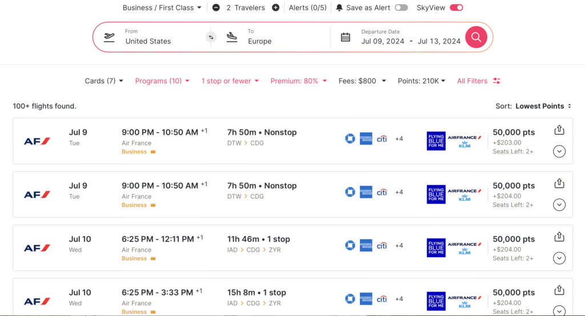Click '+$203.00' fee text
Screen dimensions: 585x316
507,143
